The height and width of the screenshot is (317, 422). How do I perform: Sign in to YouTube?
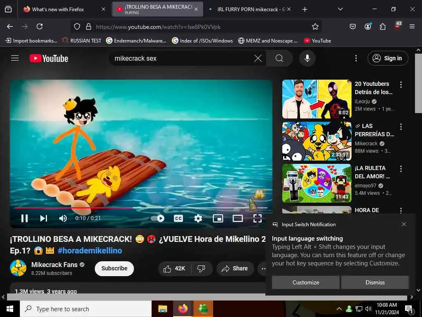pos(387,58)
